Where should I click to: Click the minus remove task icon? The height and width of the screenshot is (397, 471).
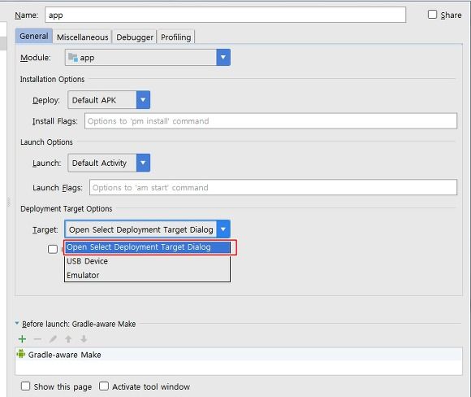click(x=37, y=339)
